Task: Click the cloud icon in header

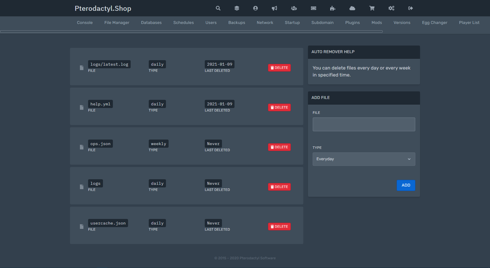Action: coord(352,8)
